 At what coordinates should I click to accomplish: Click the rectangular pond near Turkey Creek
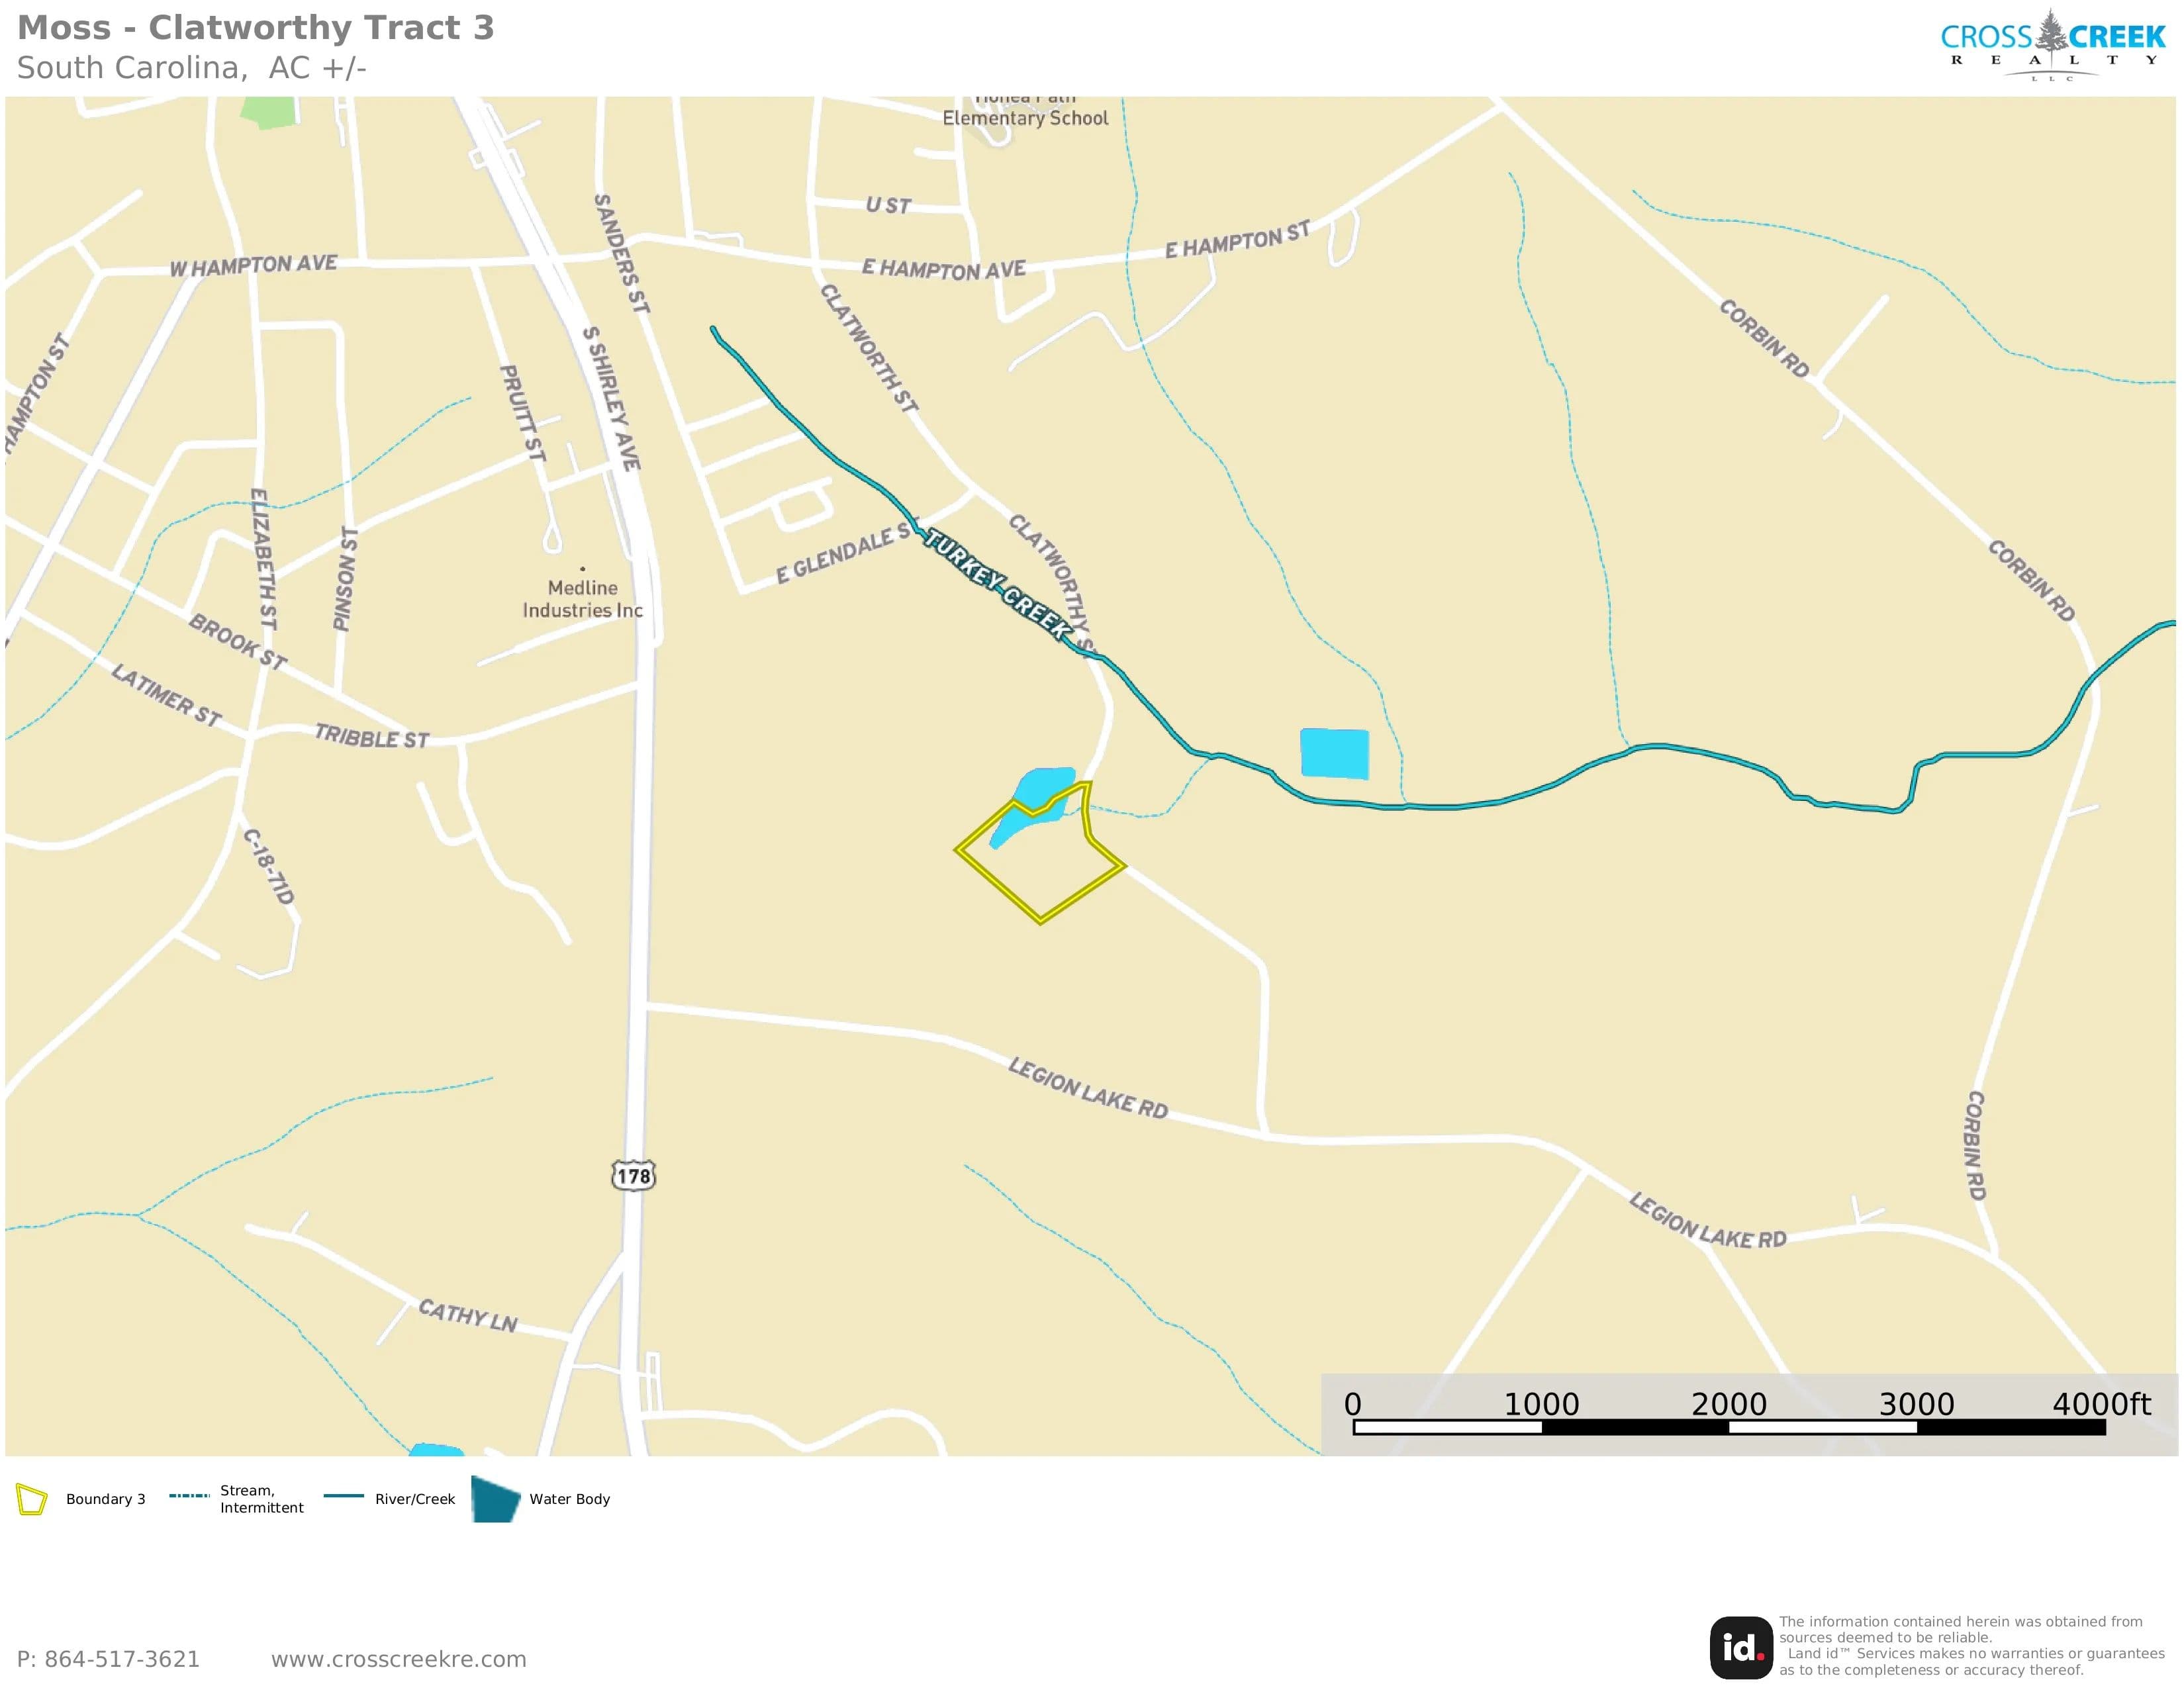1334,753
